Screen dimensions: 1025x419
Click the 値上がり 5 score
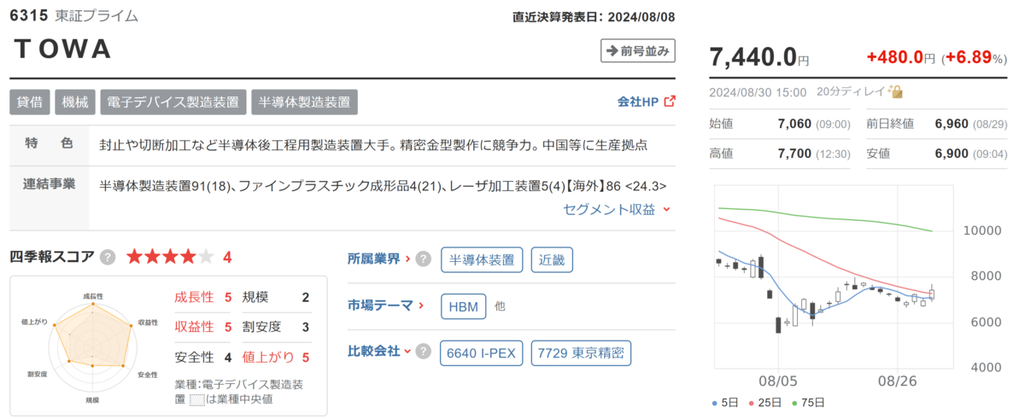(x=276, y=357)
